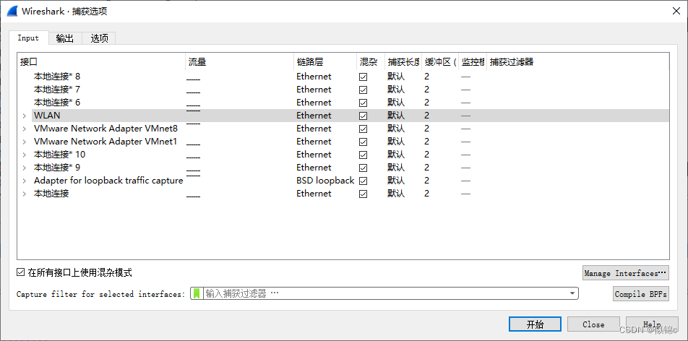This screenshot has height=341, width=688.
Task: Click the Manage Interfaces button
Action: [x=625, y=273]
